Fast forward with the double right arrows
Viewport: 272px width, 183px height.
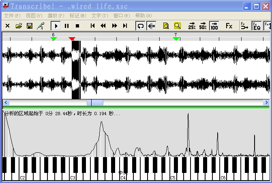[114, 26]
